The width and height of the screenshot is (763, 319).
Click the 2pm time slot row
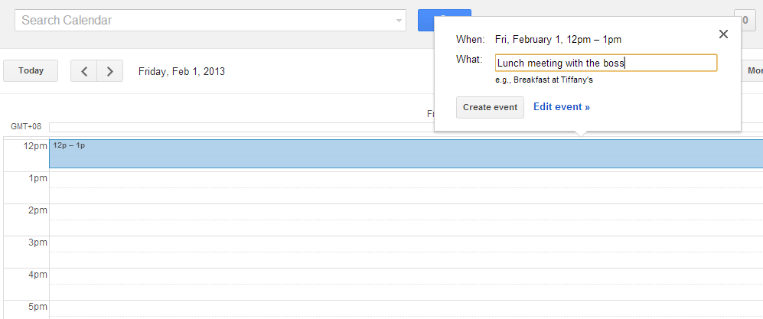pyautogui.click(x=406, y=220)
